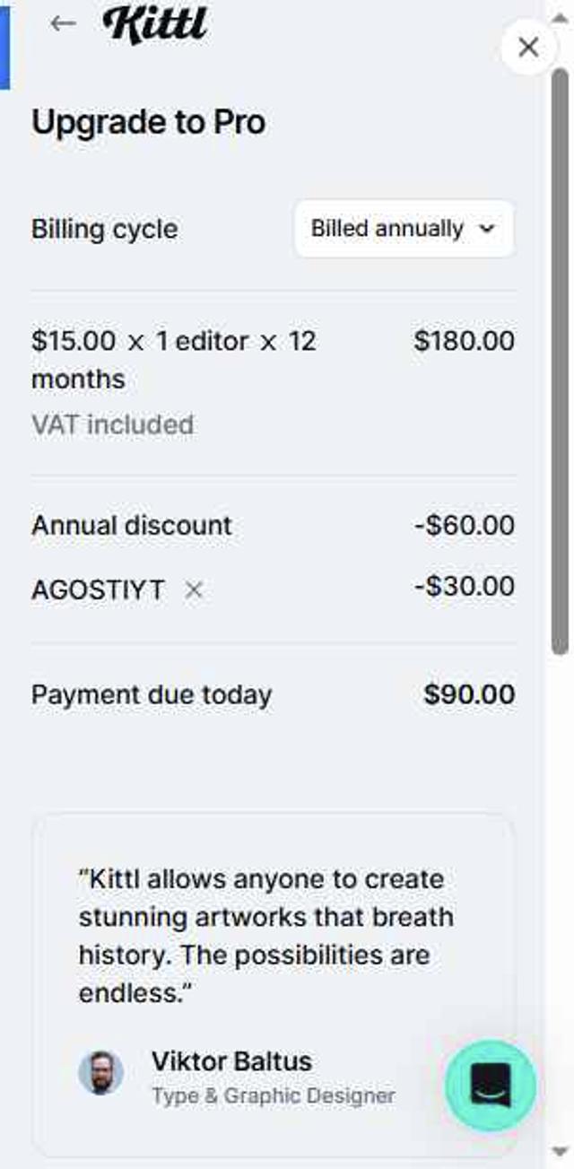
Task: Go back using the left arrow icon
Action: point(63,23)
